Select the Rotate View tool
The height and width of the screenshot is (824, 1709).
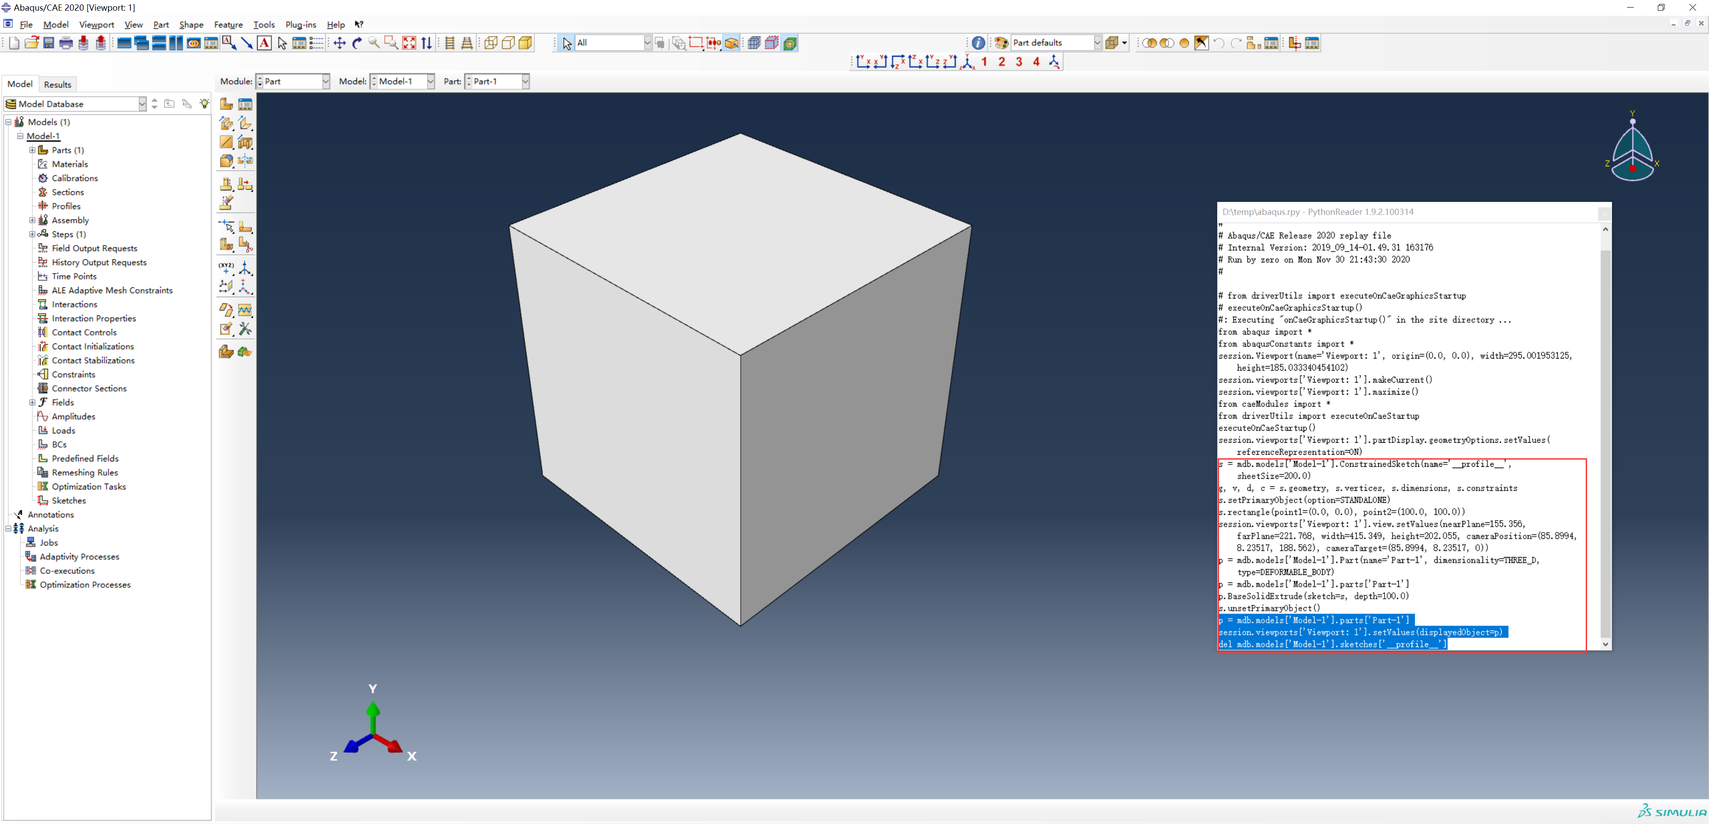(x=357, y=43)
